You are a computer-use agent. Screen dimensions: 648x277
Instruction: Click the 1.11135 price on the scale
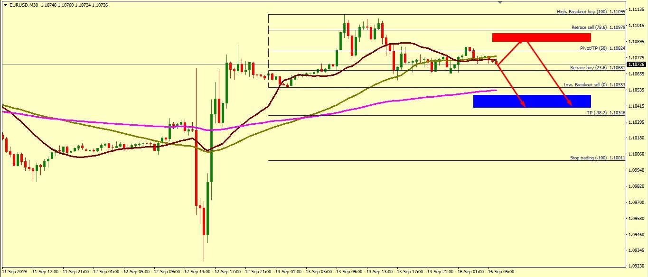[637, 9]
